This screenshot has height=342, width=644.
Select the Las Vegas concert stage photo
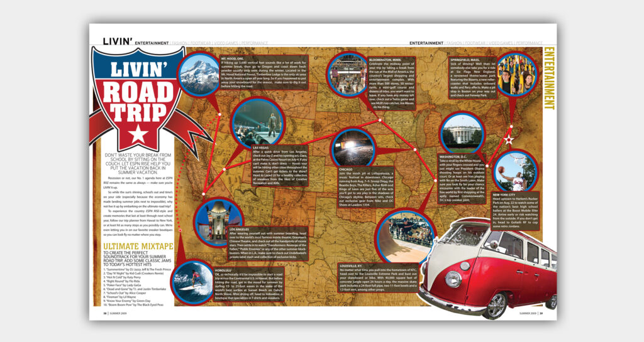(x=257, y=122)
